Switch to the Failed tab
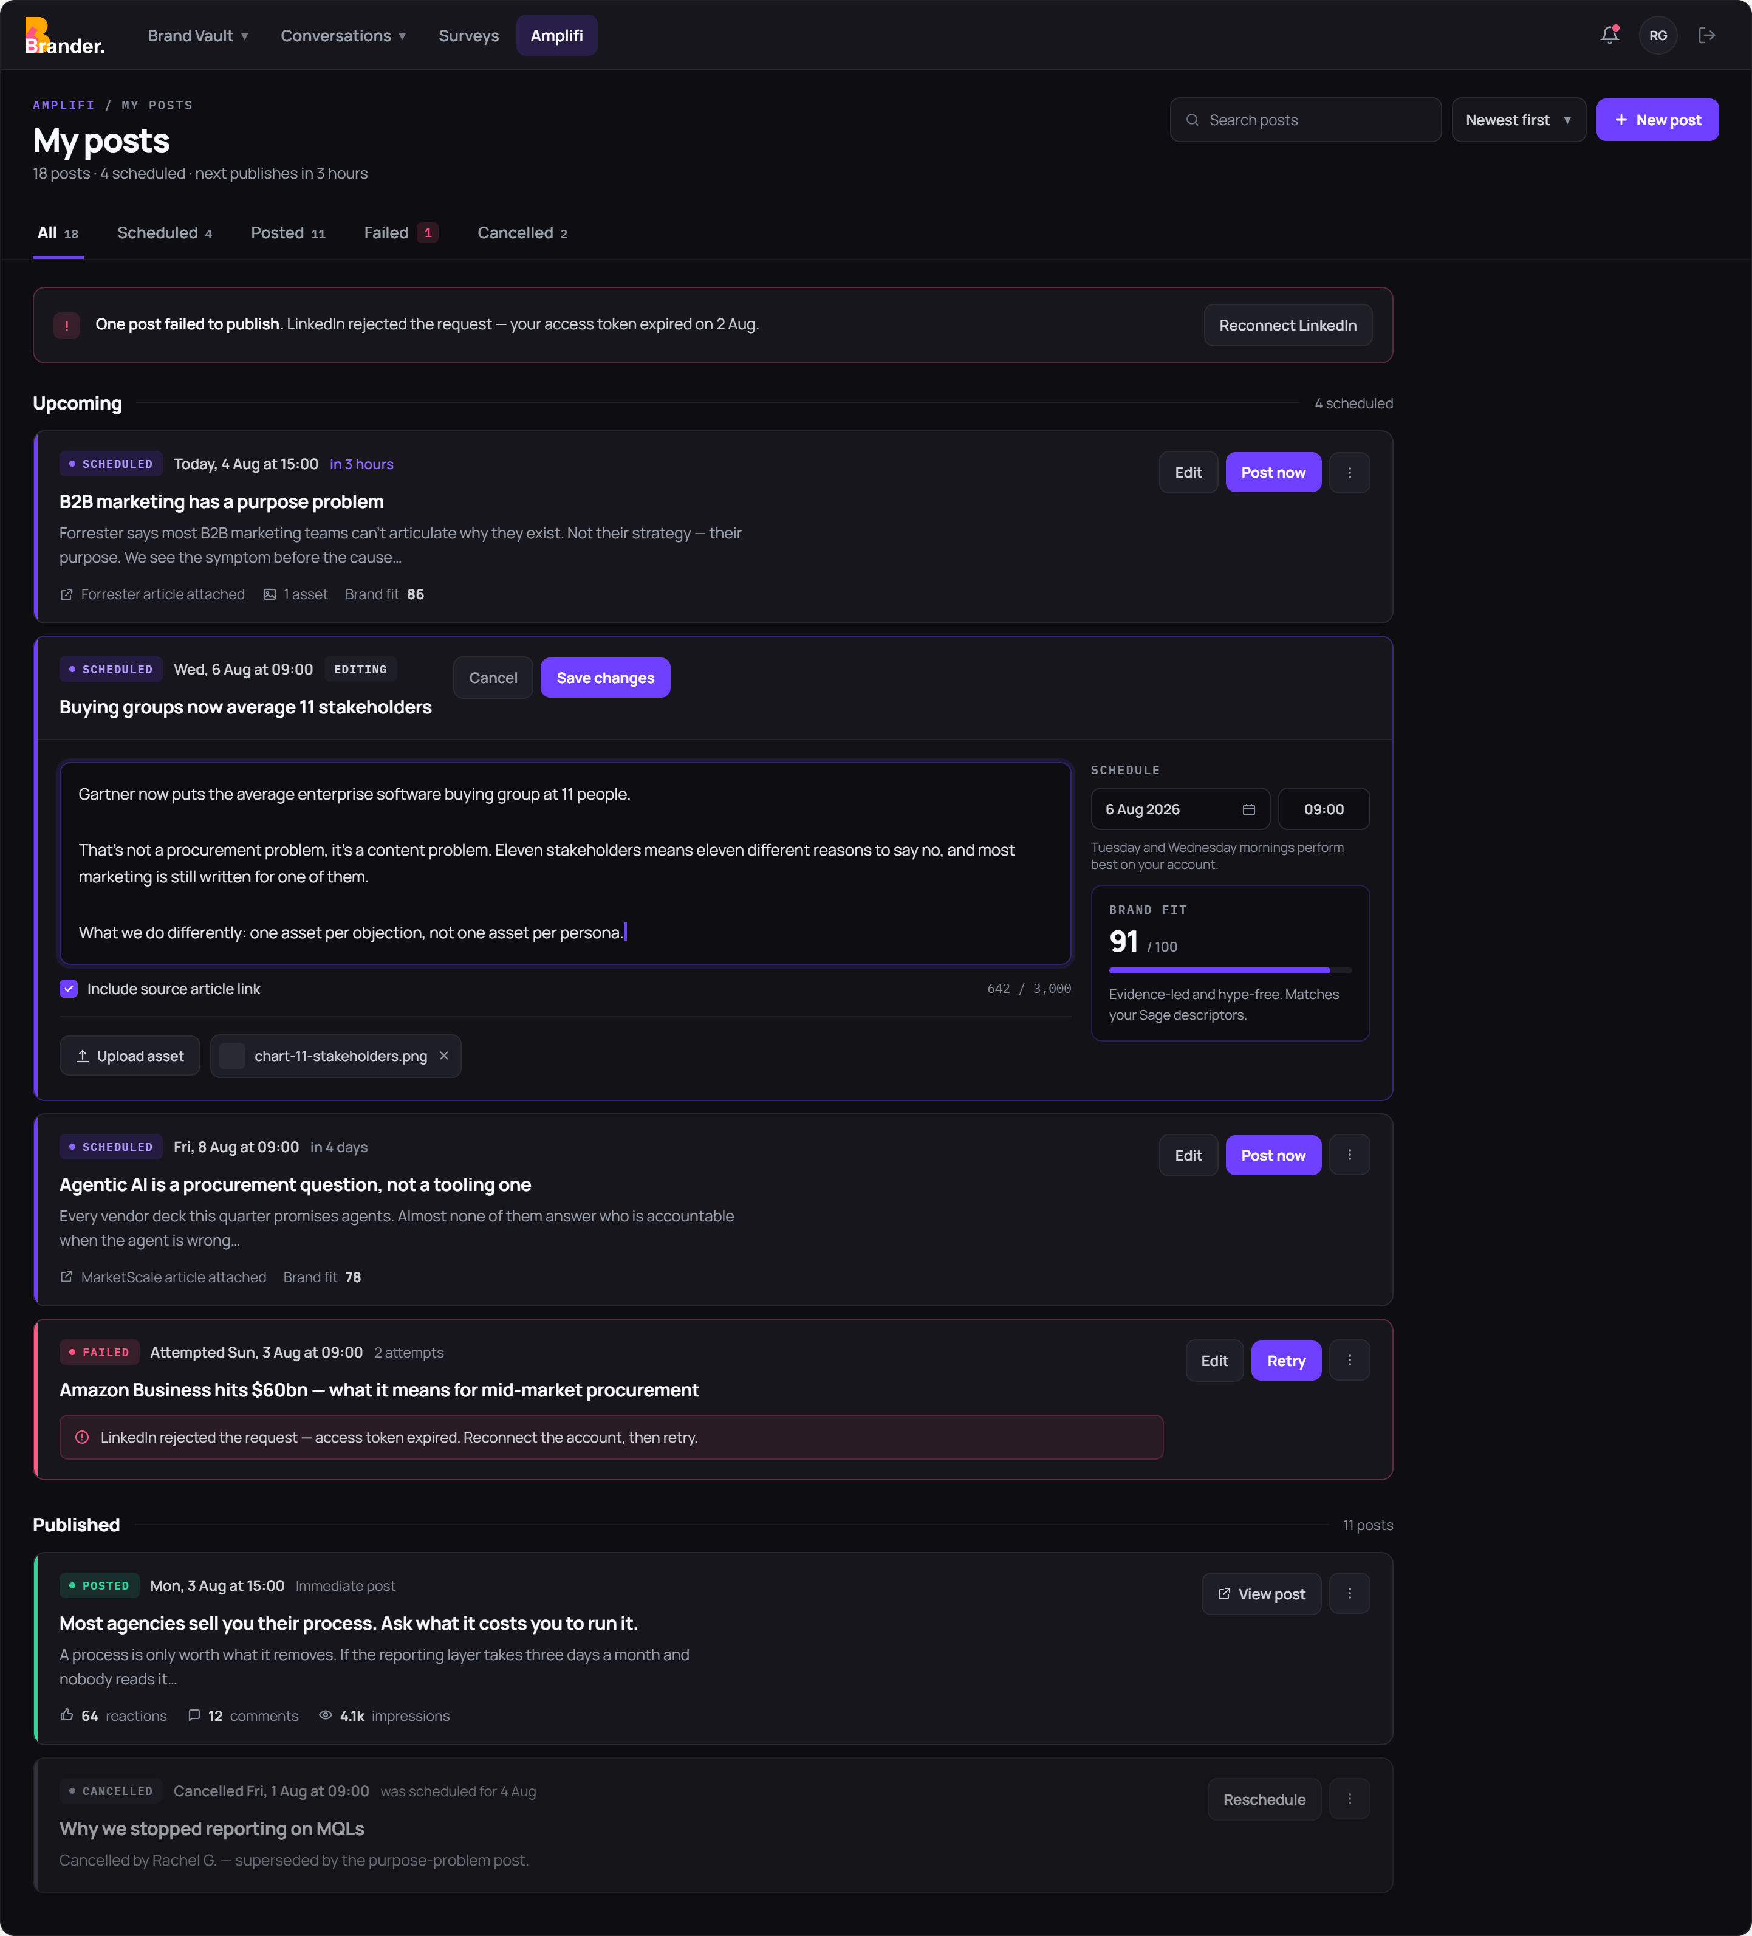This screenshot has height=1936, width=1752. [400, 233]
